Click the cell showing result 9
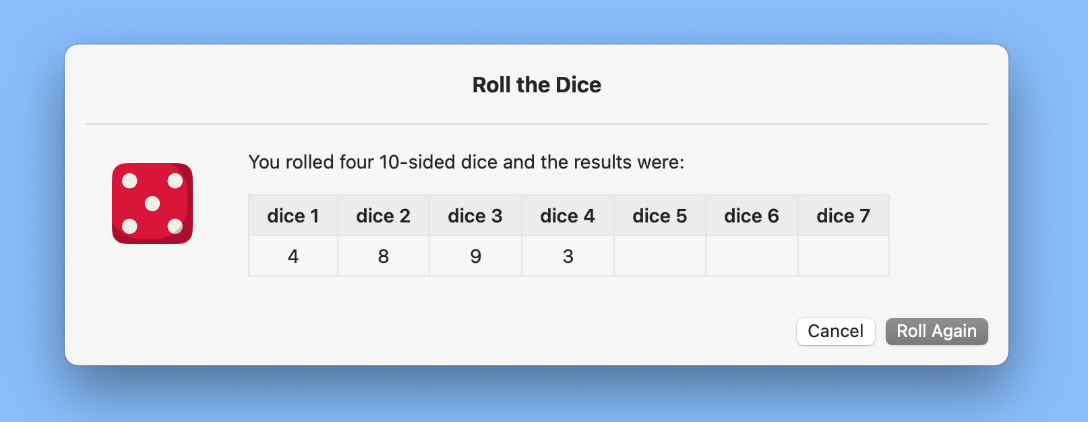Screen dimensions: 1088x422 point(475,256)
